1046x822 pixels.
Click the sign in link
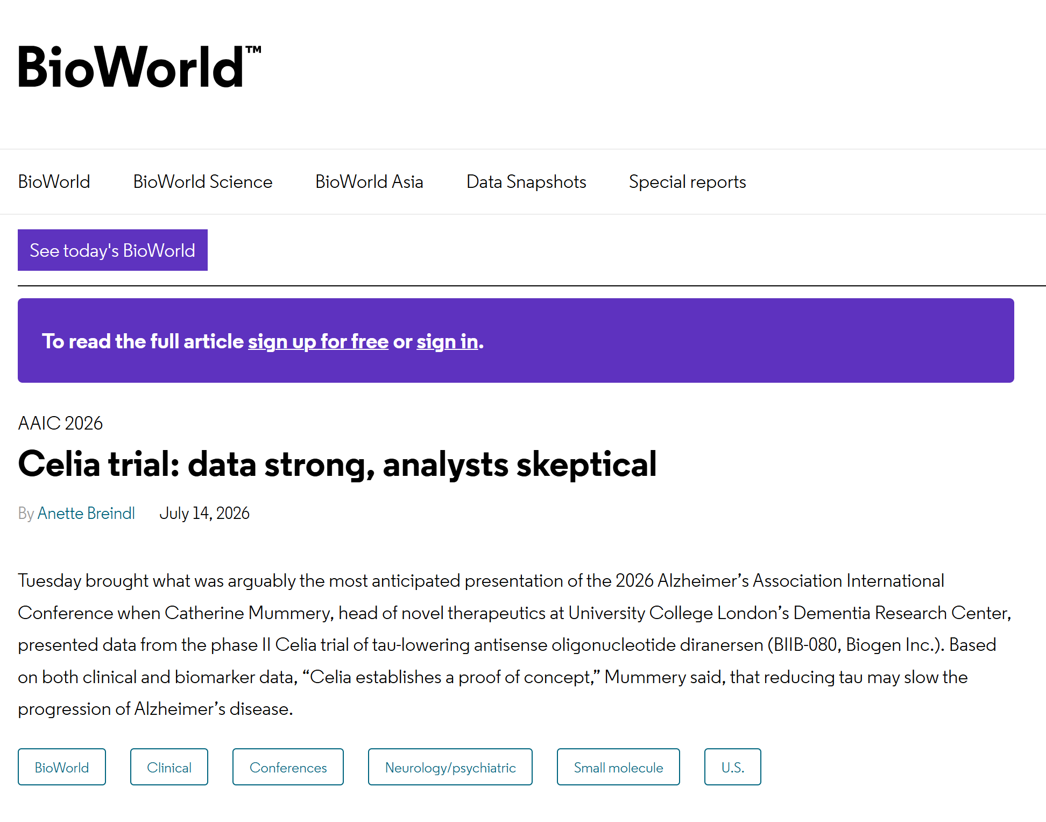pos(447,341)
